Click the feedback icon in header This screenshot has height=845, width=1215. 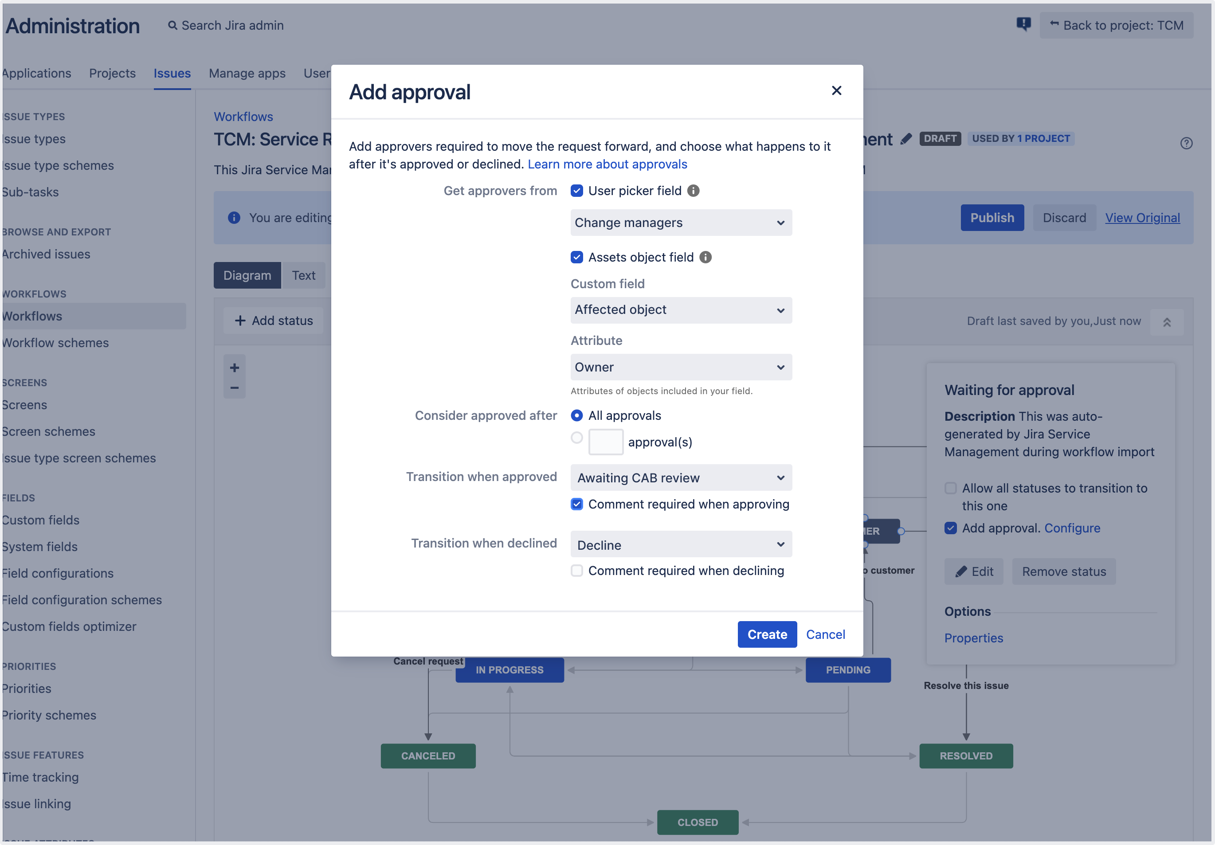click(1023, 24)
